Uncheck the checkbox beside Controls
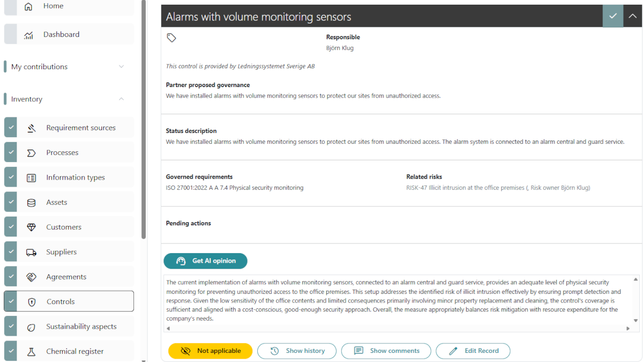Screen dimensions: 643x362 pos(11,301)
